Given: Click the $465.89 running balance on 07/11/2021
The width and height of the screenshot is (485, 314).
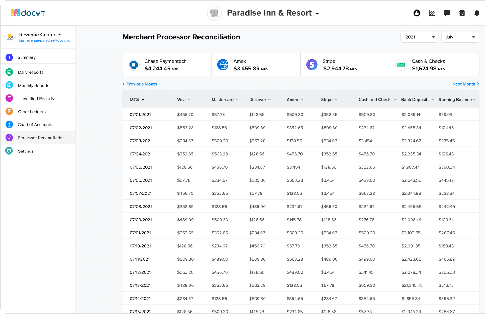Looking at the screenshot, I should coord(447,259).
